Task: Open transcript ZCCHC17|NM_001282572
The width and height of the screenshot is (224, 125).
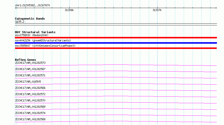Action: pyautogui.click(x=30, y=94)
